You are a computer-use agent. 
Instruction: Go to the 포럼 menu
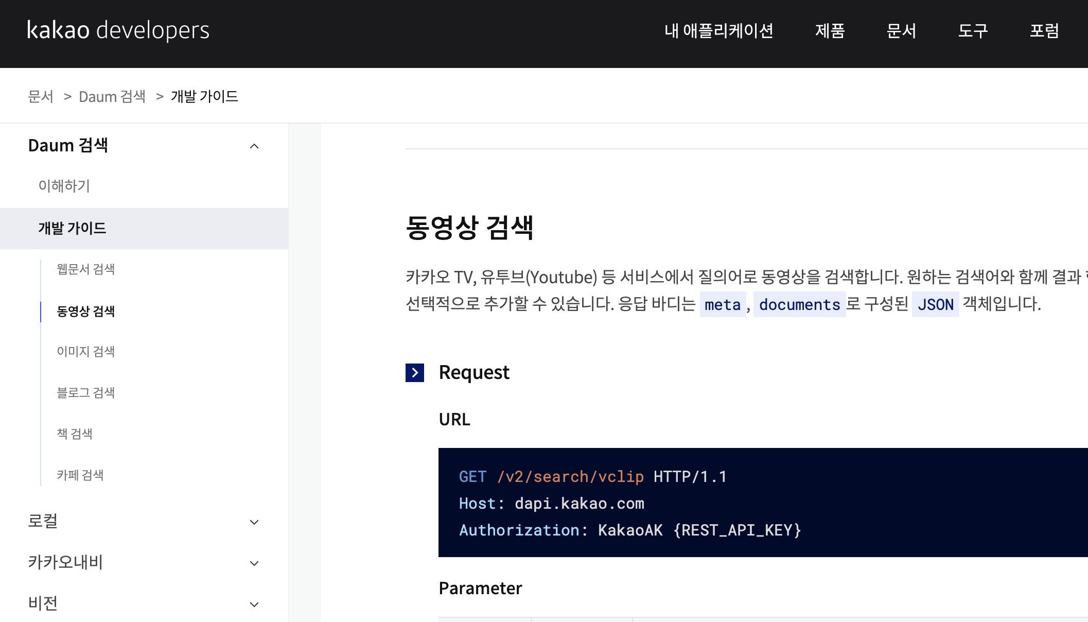coord(1044,31)
